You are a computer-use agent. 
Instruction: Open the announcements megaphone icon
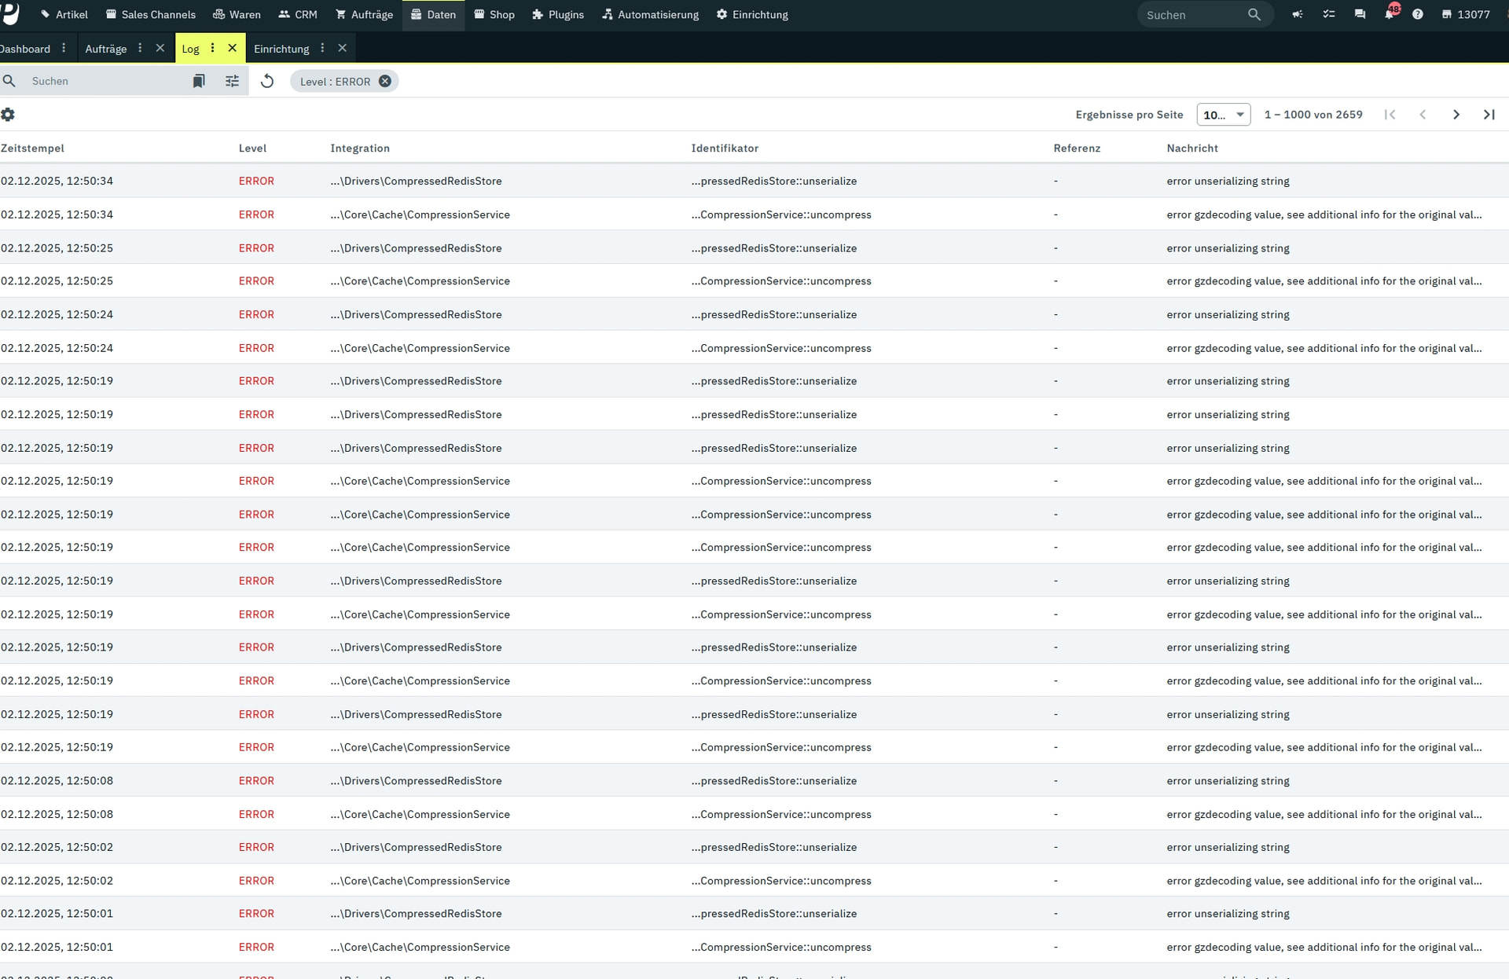pos(1298,14)
